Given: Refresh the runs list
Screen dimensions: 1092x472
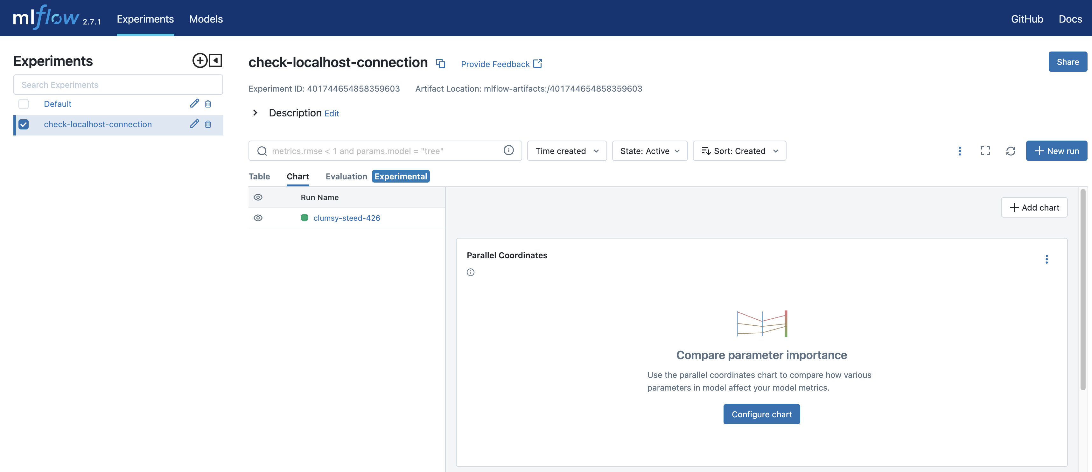Looking at the screenshot, I should coord(1011,151).
